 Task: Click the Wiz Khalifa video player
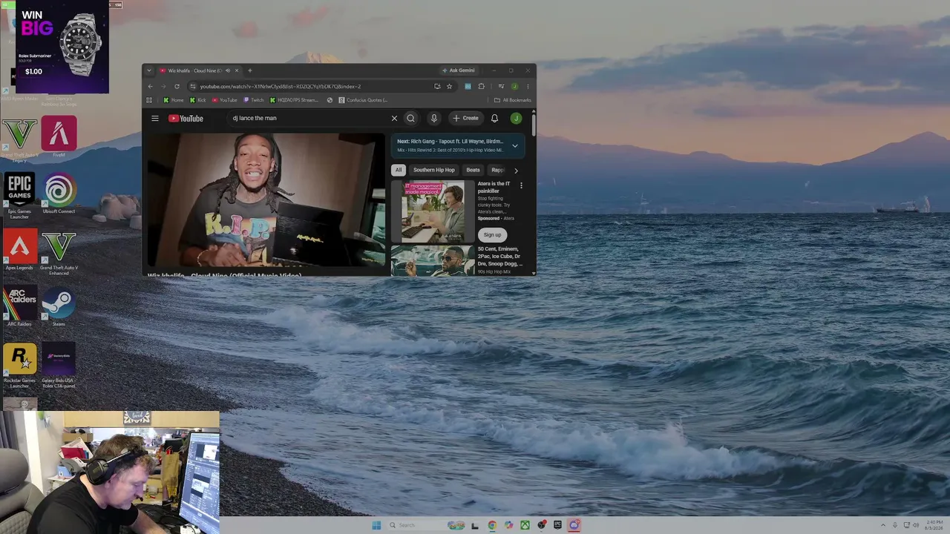[266, 200]
